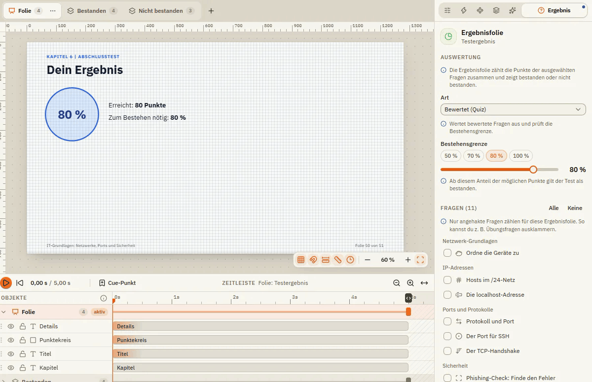Zoom out the canvas with the minus button

point(368,260)
